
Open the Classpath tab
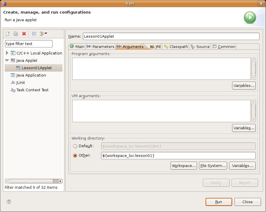pos(176,47)
